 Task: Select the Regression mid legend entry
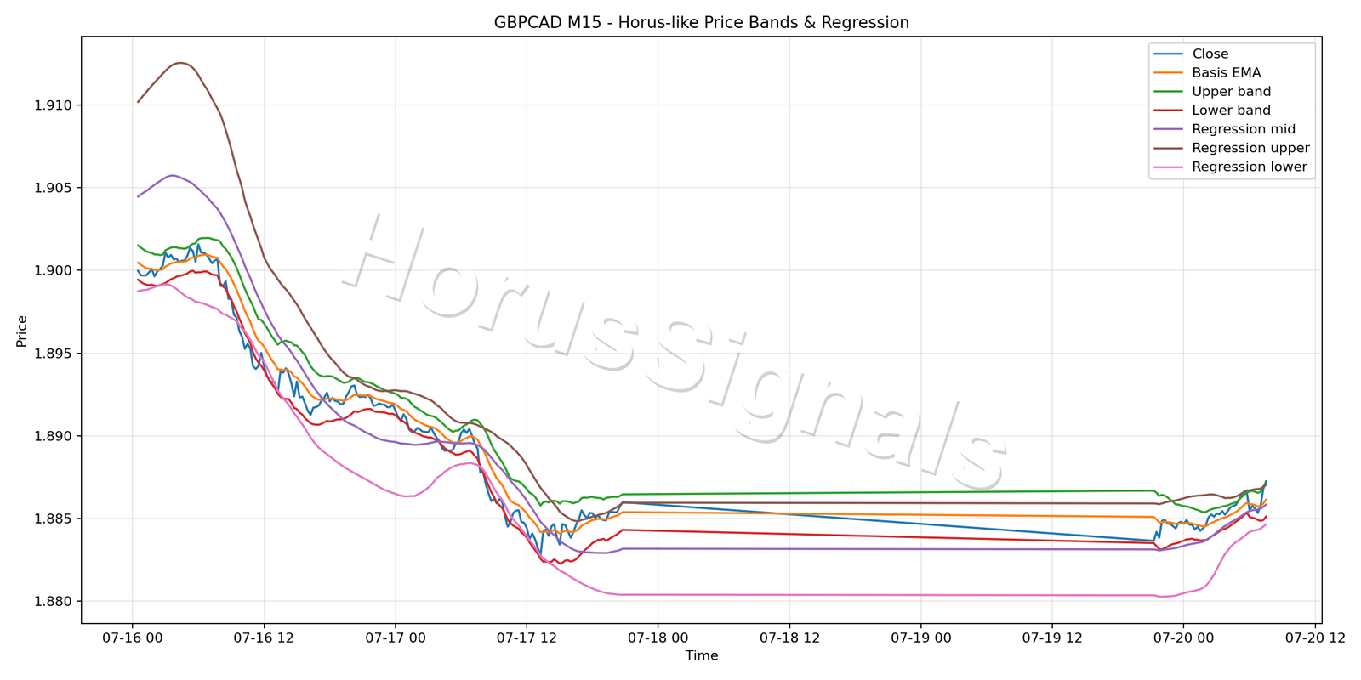click(1225, 129)
